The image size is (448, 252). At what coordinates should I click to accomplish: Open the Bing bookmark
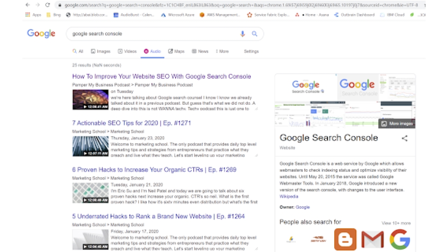(x=54, y=15)
